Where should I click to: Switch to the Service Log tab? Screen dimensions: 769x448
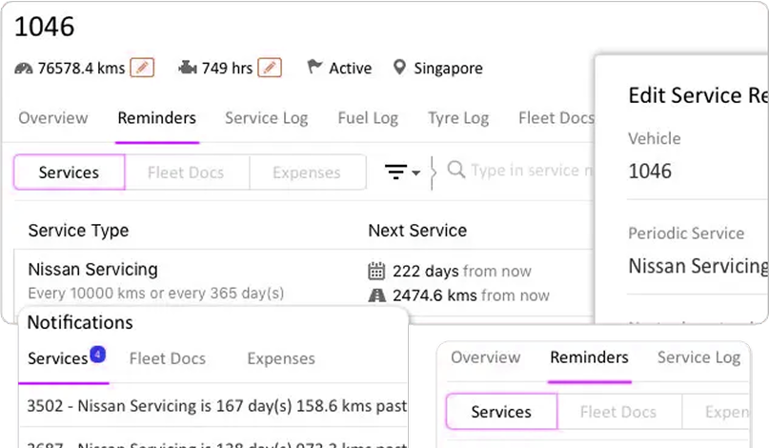pyautogui.click(x=266, y=118)
